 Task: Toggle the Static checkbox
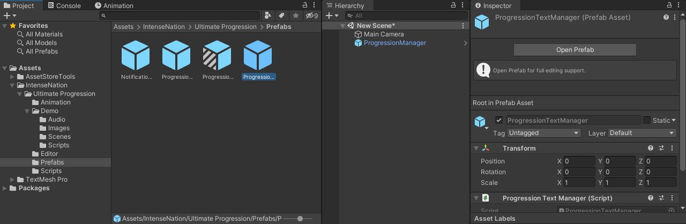646,120
